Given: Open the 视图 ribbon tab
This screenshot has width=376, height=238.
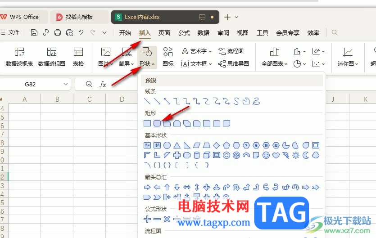Looking at the screenshot, I should coord(242,32).
